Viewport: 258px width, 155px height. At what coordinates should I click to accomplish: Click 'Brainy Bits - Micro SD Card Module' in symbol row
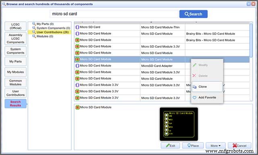point(210,34)
